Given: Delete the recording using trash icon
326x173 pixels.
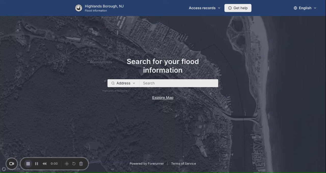Looking at the screenshot, I should [x=81, y=164].
